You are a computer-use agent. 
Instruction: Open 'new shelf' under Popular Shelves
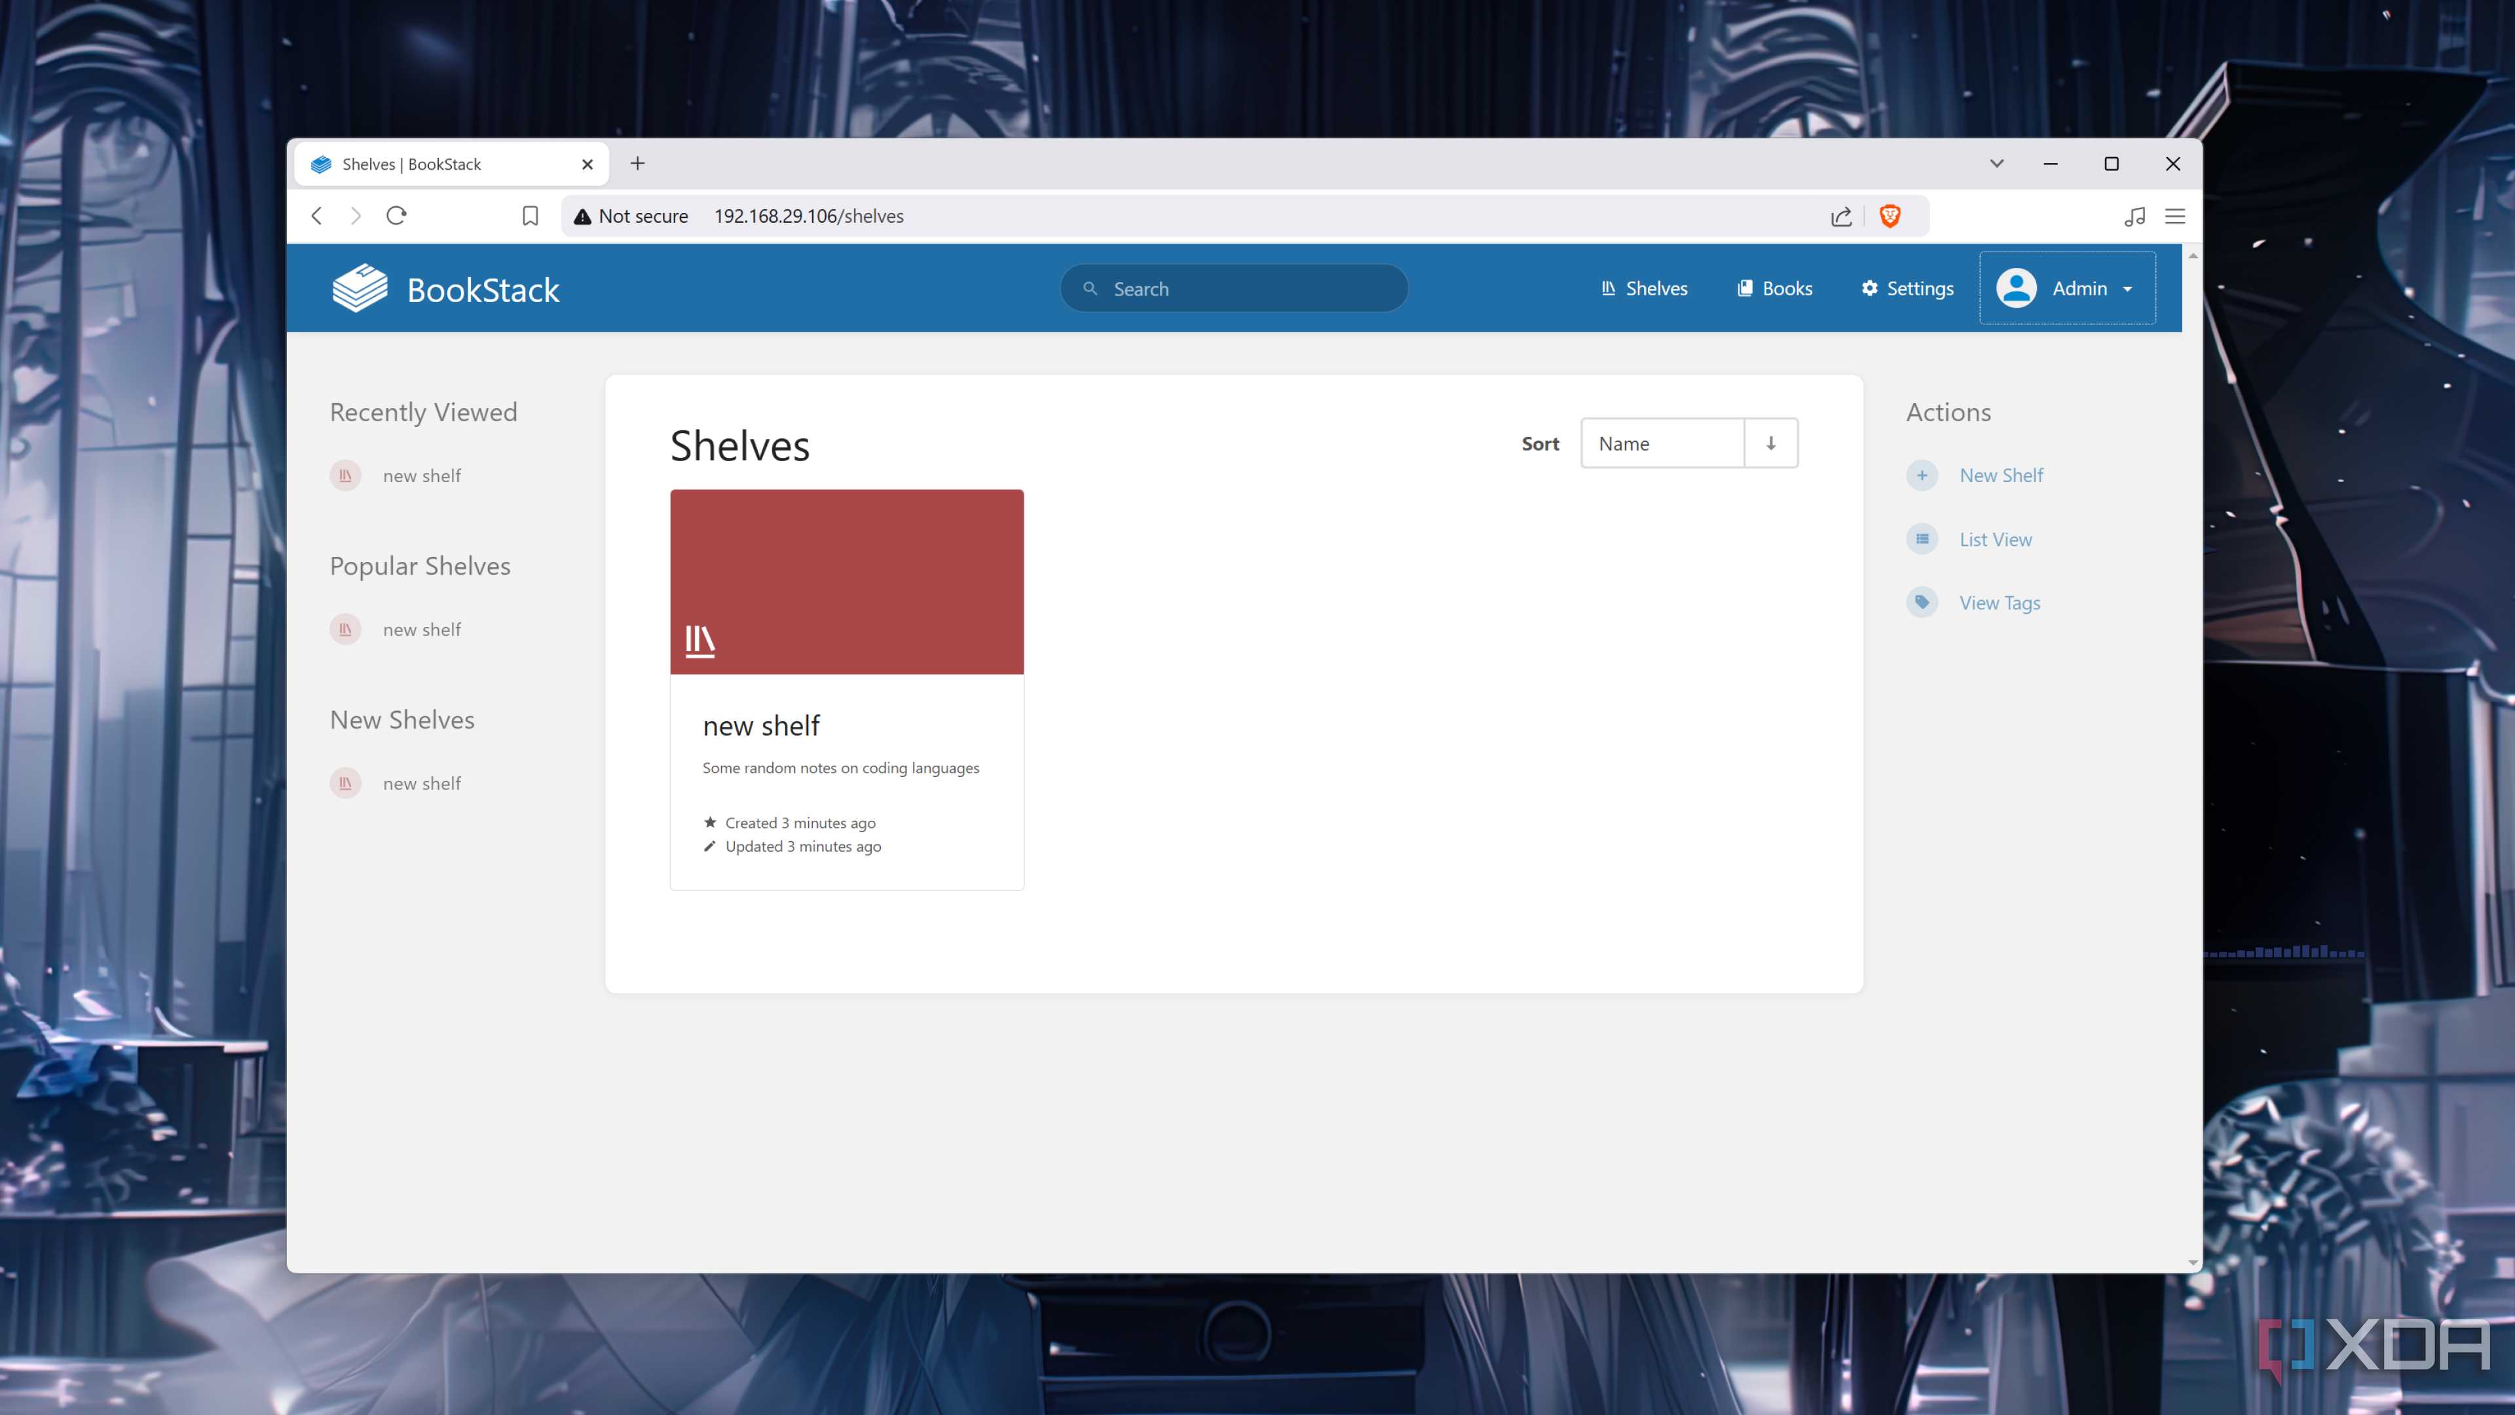point(422,630)
